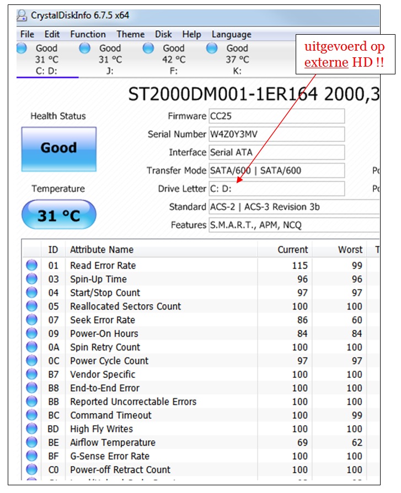The width and height of the screenshot is (401, 493).
Task: Select the C: D: disk status orb
Action: coord(22,48)
